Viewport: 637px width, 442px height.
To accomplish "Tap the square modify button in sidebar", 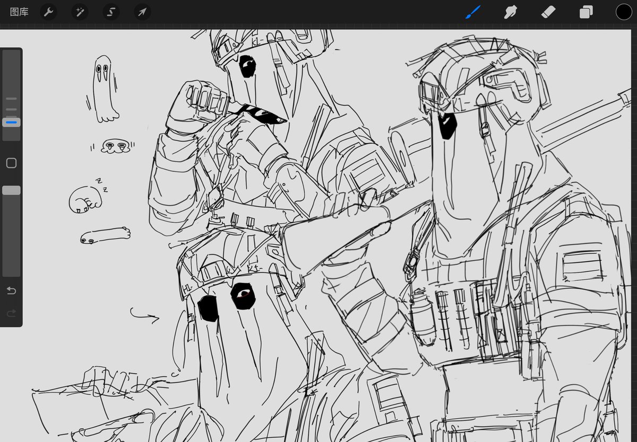I will click(x=11, y=163).
